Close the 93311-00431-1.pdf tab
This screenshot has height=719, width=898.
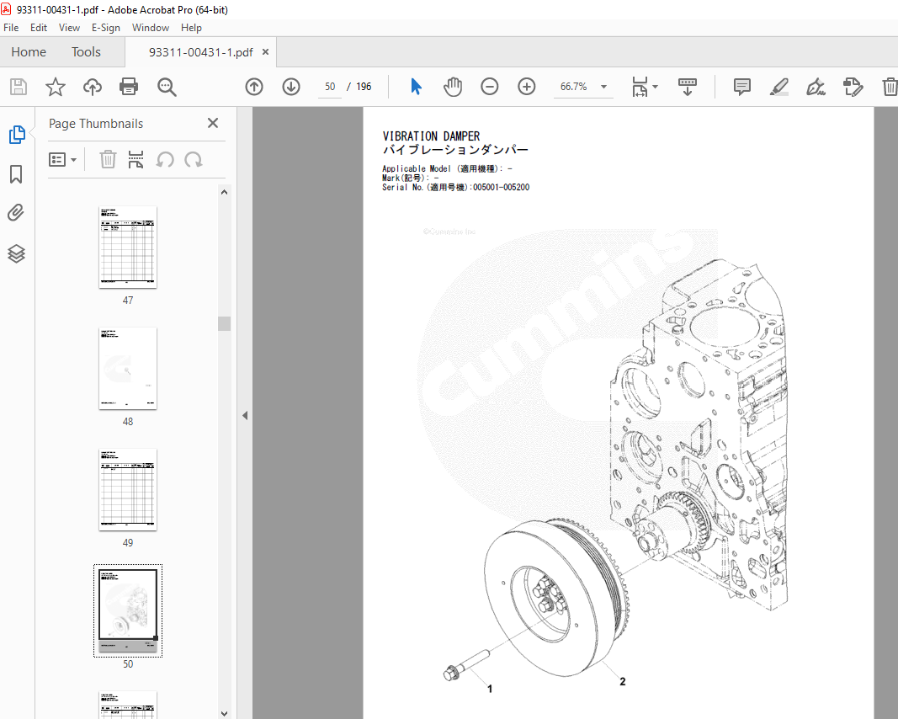coord(265,51)
